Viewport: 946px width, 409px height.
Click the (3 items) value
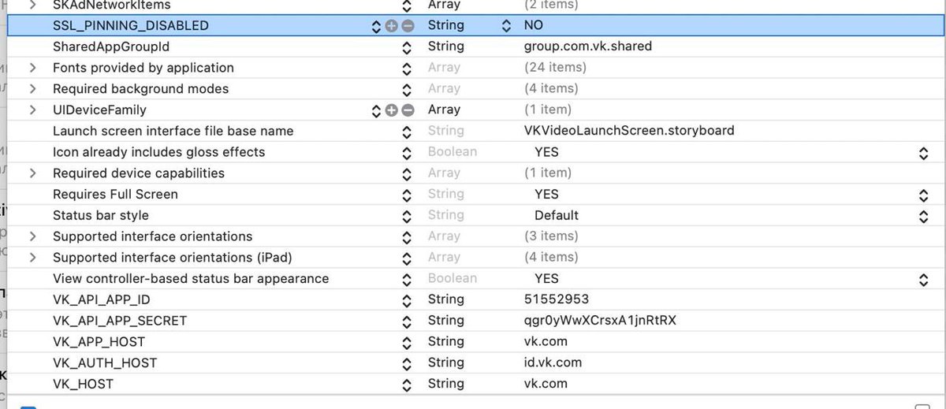[552, 236]
